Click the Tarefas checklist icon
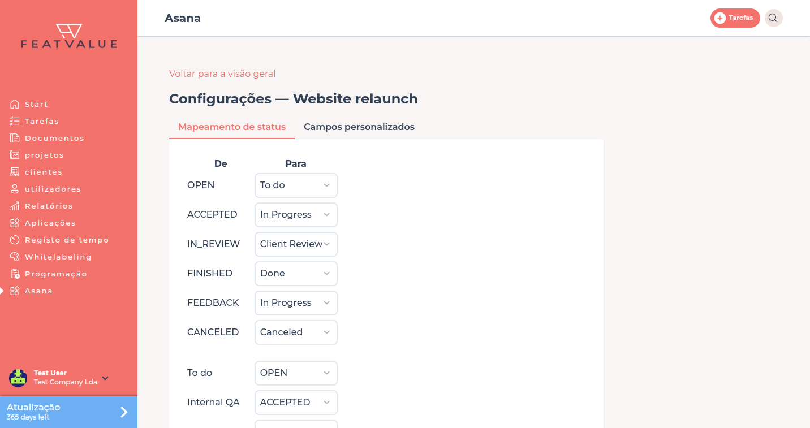 pos(15,121)
